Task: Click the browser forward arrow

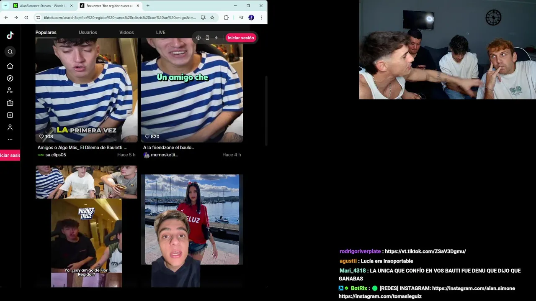Action: (16, 18)
